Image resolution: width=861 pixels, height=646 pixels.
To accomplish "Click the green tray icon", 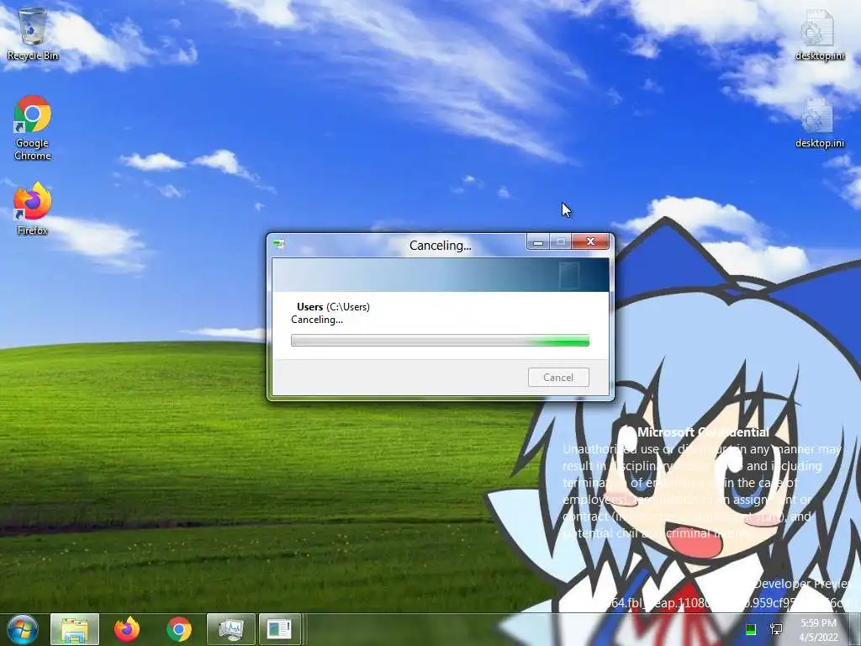I will pos(751,629).
